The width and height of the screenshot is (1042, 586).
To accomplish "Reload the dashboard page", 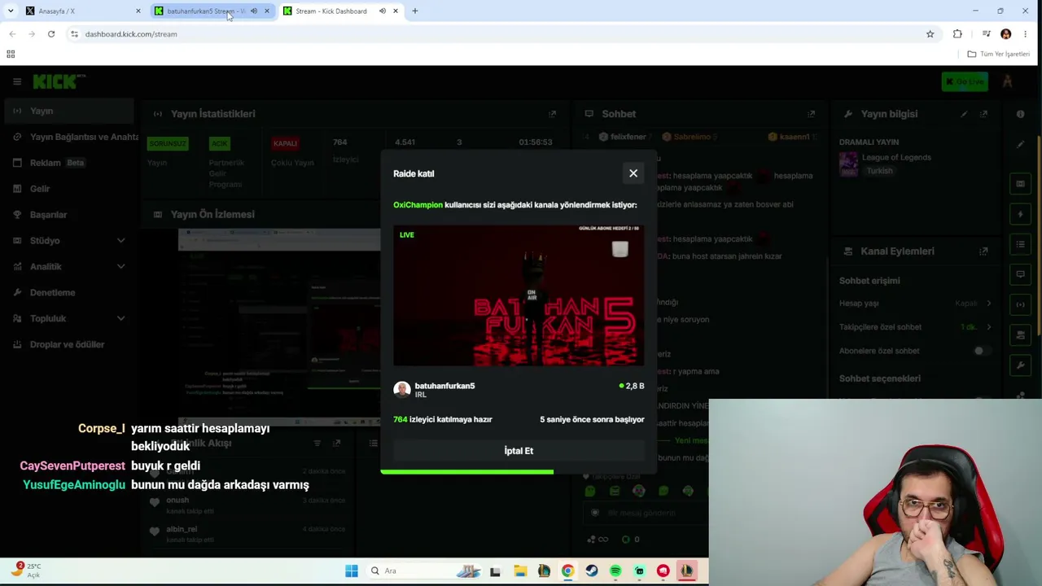I will coord(50,34).
